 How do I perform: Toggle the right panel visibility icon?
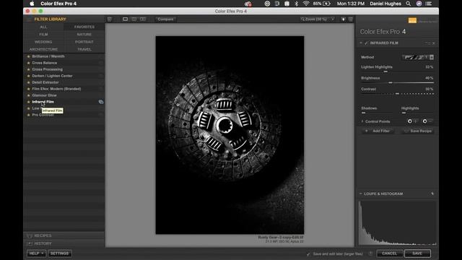click(x=351, y=19)
